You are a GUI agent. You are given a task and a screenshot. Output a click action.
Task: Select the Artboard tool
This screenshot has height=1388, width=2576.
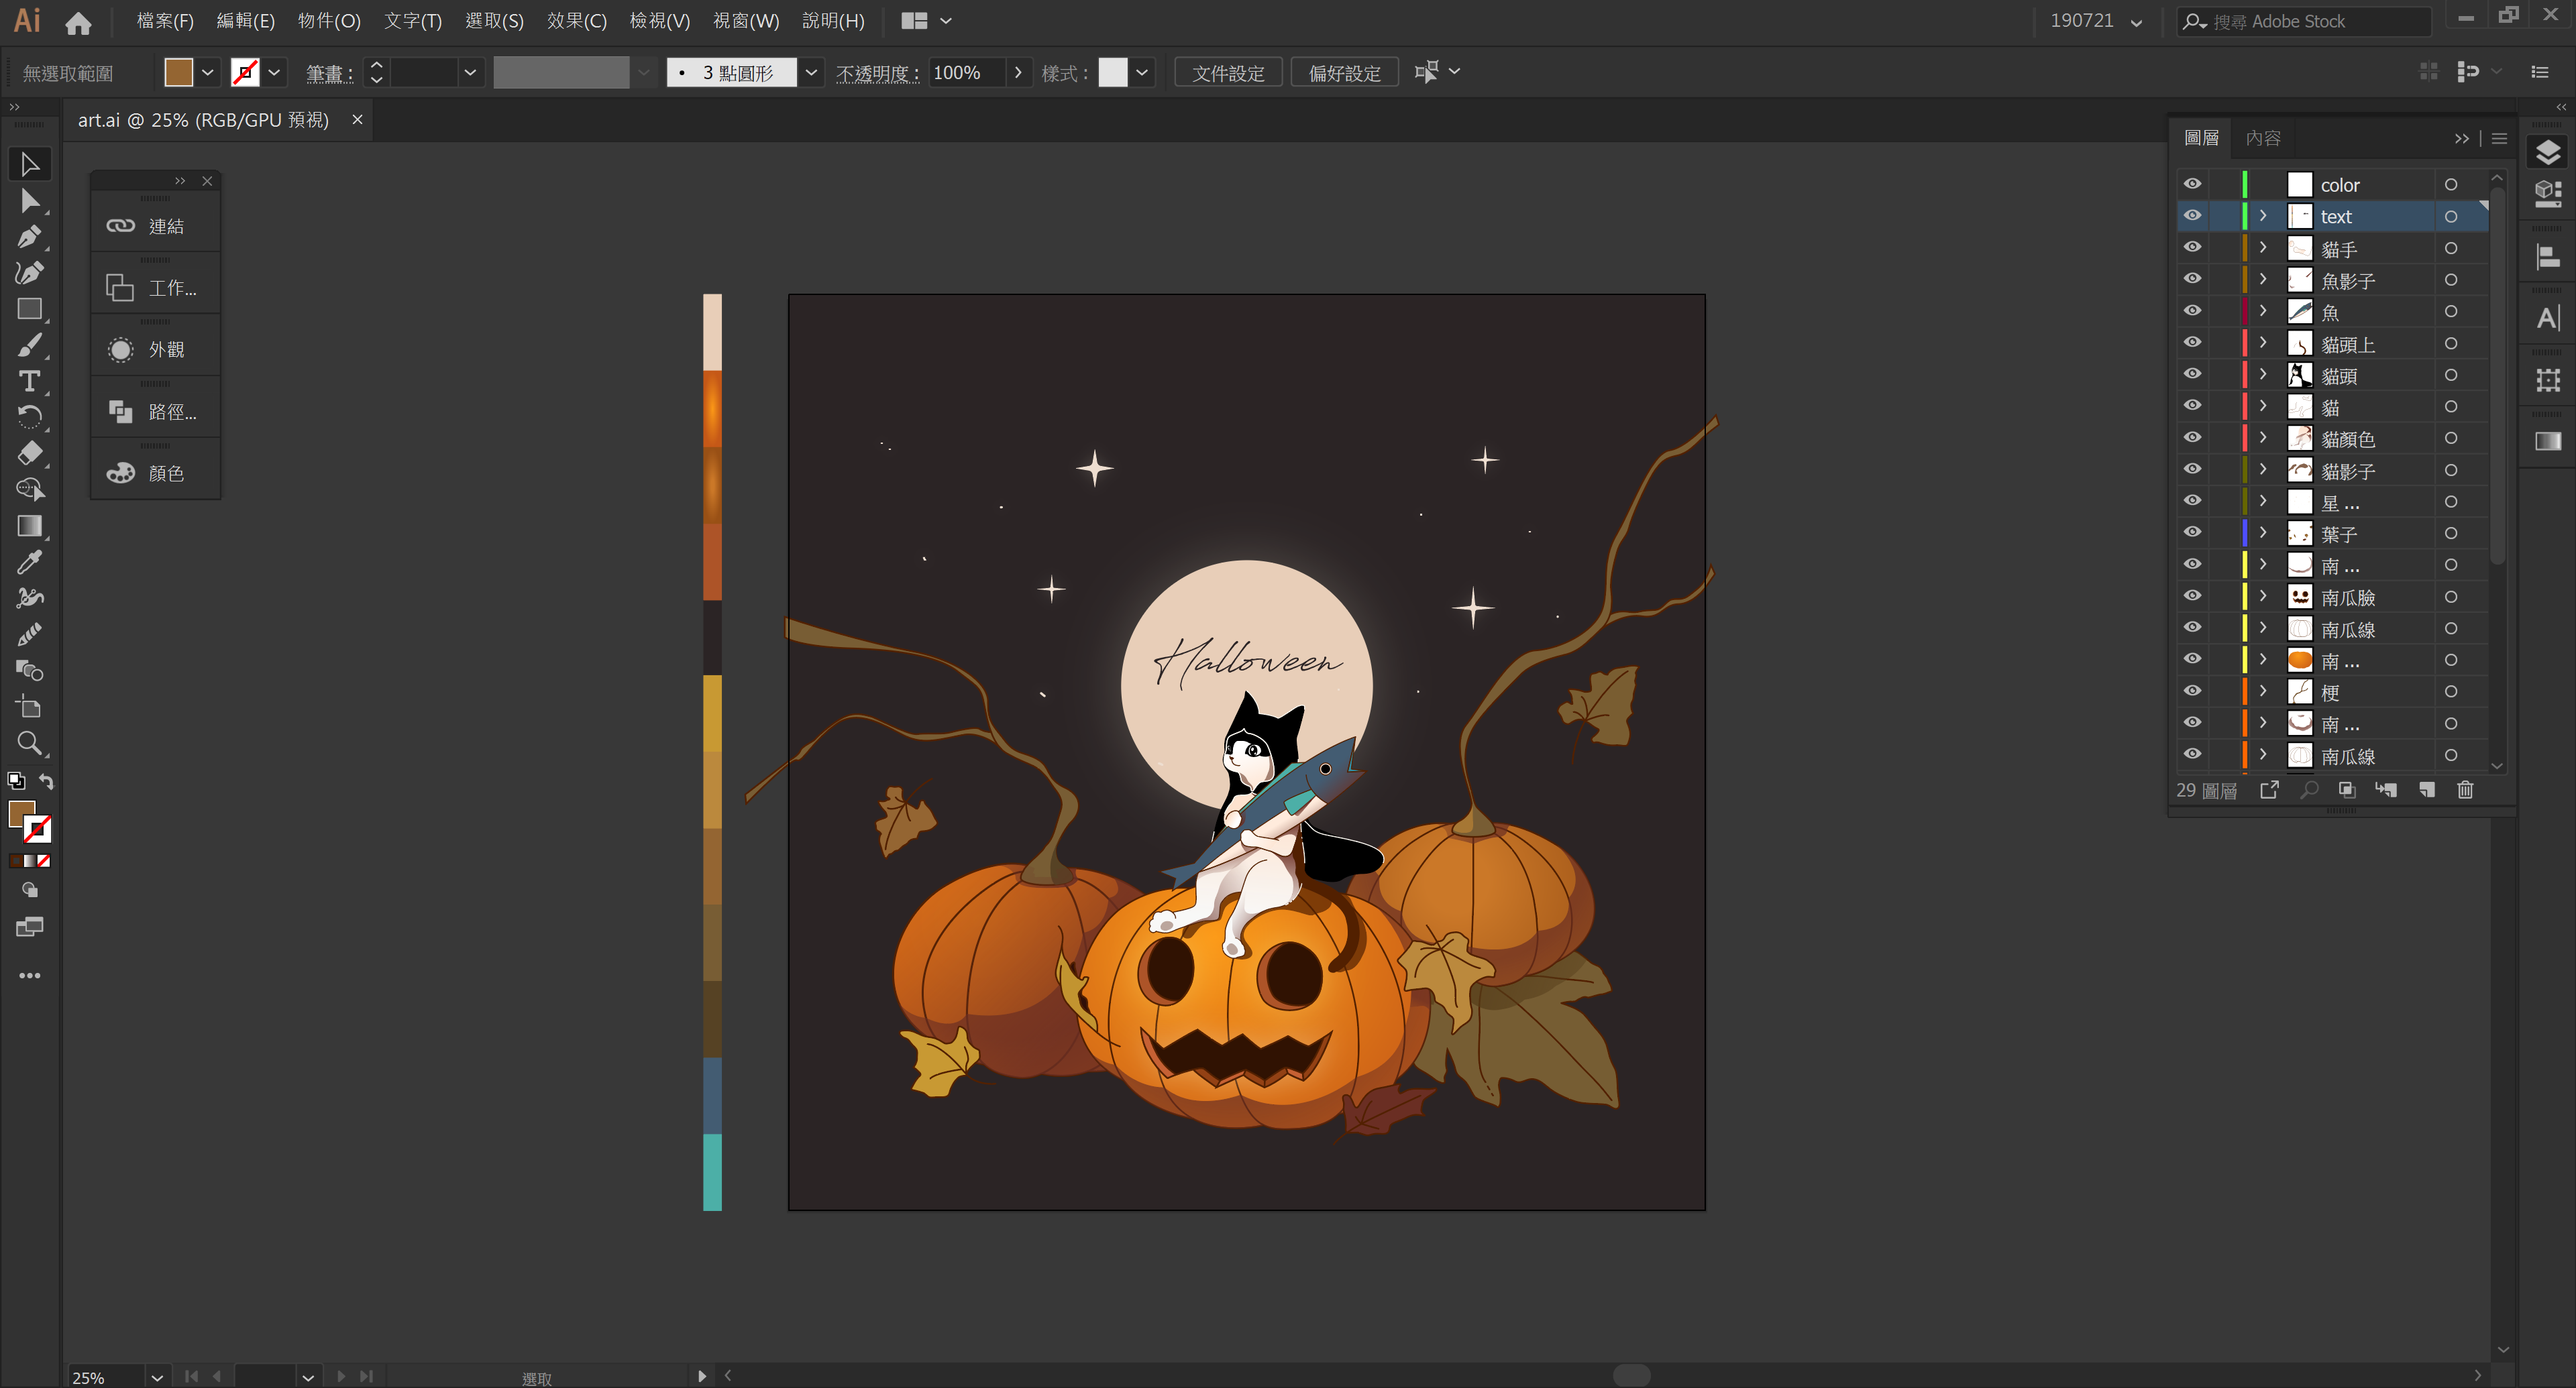29,707
